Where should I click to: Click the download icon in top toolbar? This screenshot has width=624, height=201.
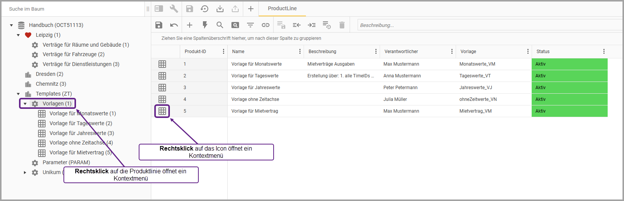220,9
